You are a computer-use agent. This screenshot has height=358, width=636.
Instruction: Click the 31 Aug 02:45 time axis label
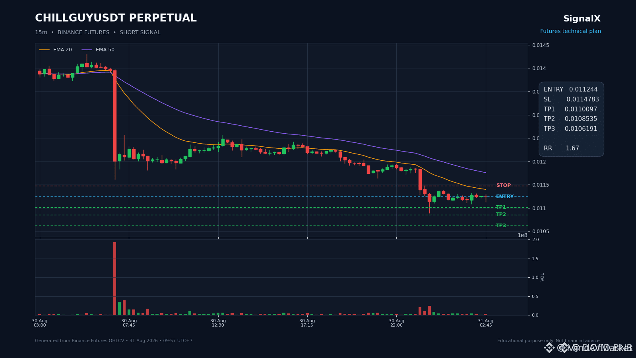[486, 323]
